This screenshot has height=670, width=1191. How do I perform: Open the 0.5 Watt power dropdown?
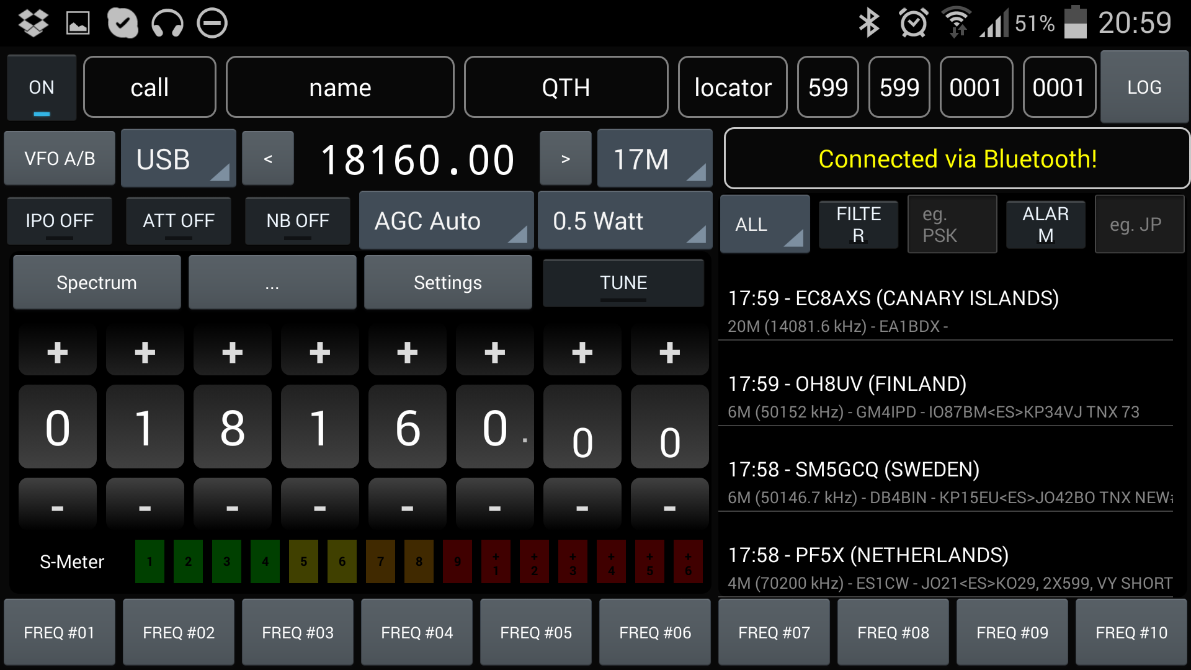624,221
